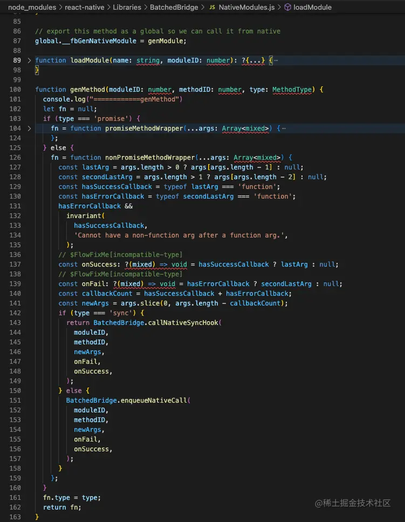The height and width of the screenshot is (522, 405).
Task: Click first $FlowFixMe comment on line 136
Action: click(120, 255)
